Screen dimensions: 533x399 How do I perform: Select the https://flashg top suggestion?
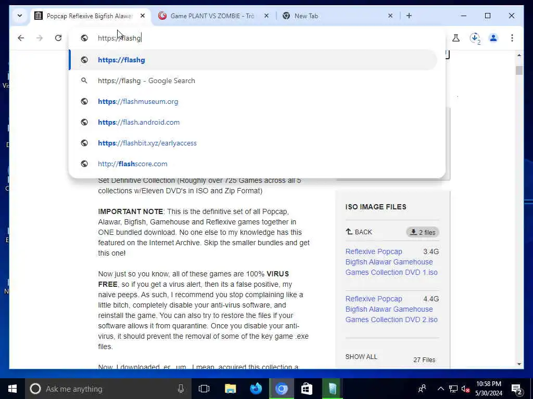(253, 60)
